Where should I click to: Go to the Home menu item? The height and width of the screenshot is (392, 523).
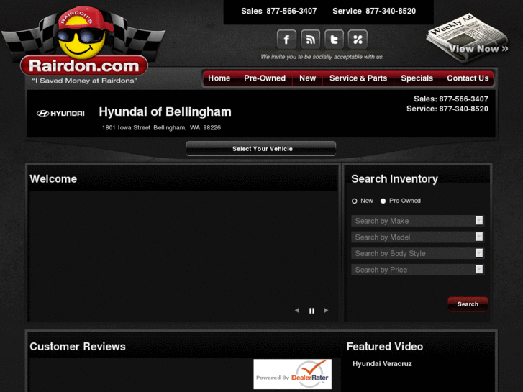click(x=219, y=78)
